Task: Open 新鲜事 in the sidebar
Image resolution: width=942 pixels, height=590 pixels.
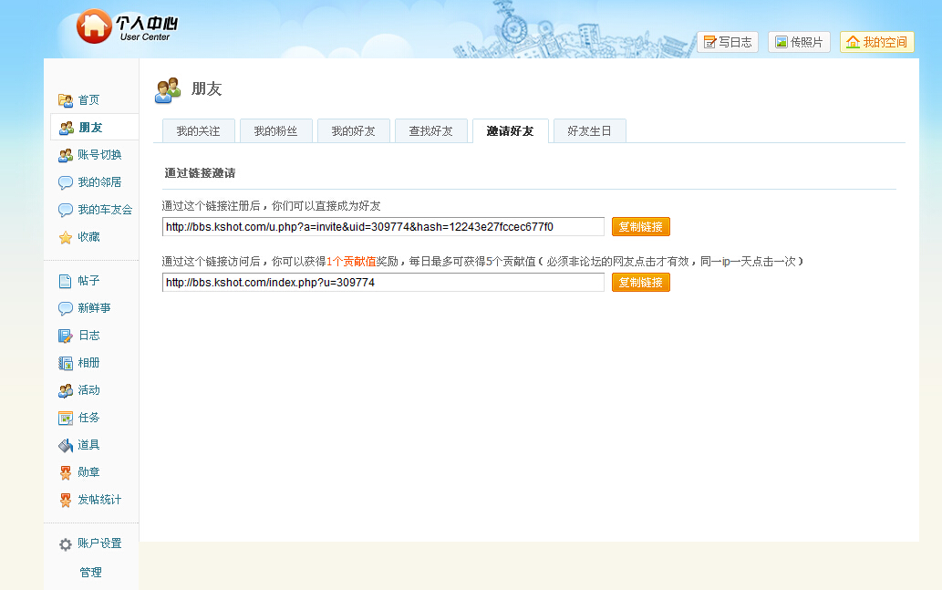Action: click(94, 308)
